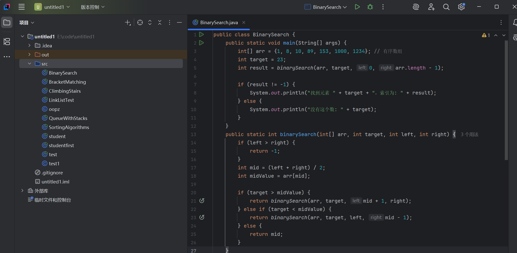Screen dimensions: 517x253
Task: Collapse the src folder
Action: 30,64
